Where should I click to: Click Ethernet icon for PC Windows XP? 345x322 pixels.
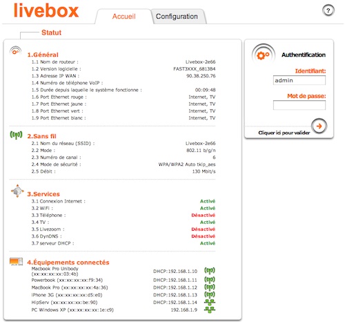tap(210, 310)
